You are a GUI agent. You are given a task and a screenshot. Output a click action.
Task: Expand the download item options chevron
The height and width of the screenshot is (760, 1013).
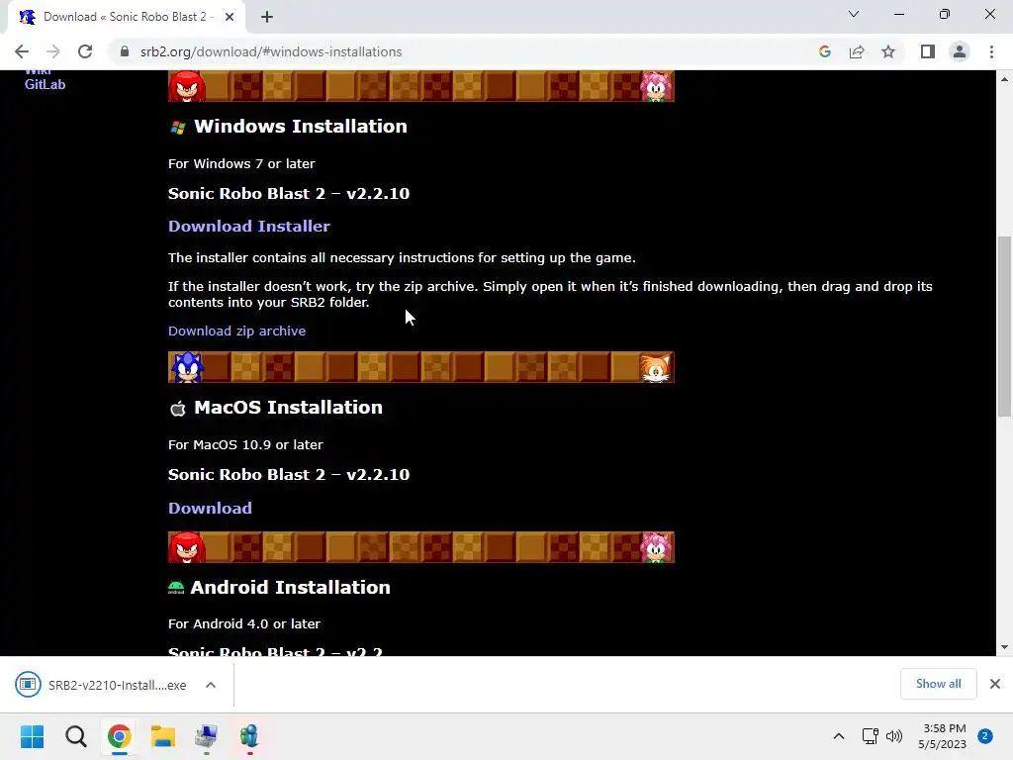(x=211, y=685)
